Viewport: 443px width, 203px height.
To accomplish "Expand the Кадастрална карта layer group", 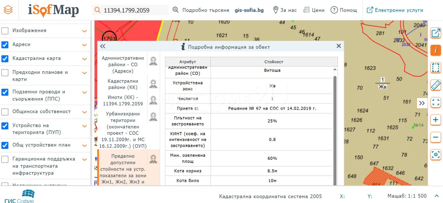I will point(84,59).
